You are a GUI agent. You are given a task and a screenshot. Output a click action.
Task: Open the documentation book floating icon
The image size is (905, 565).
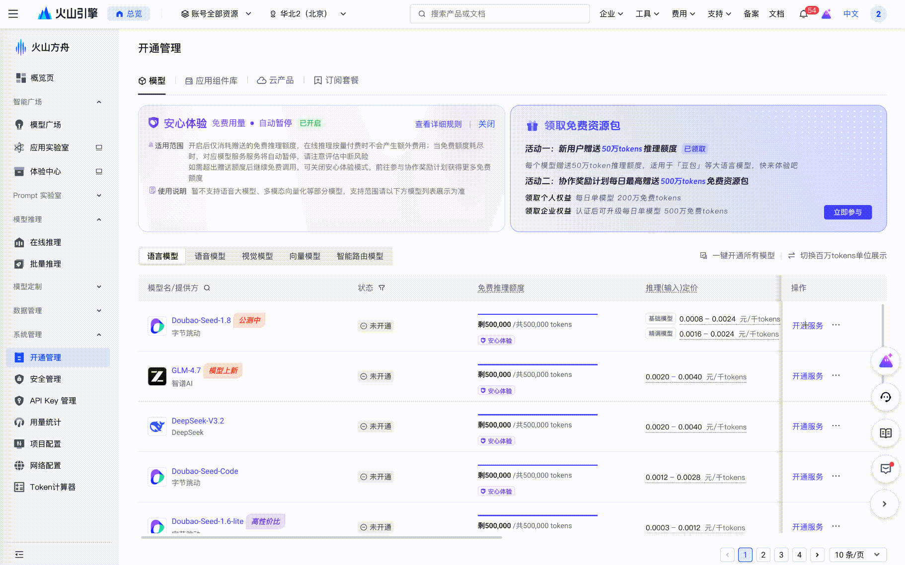pos(886,433)
